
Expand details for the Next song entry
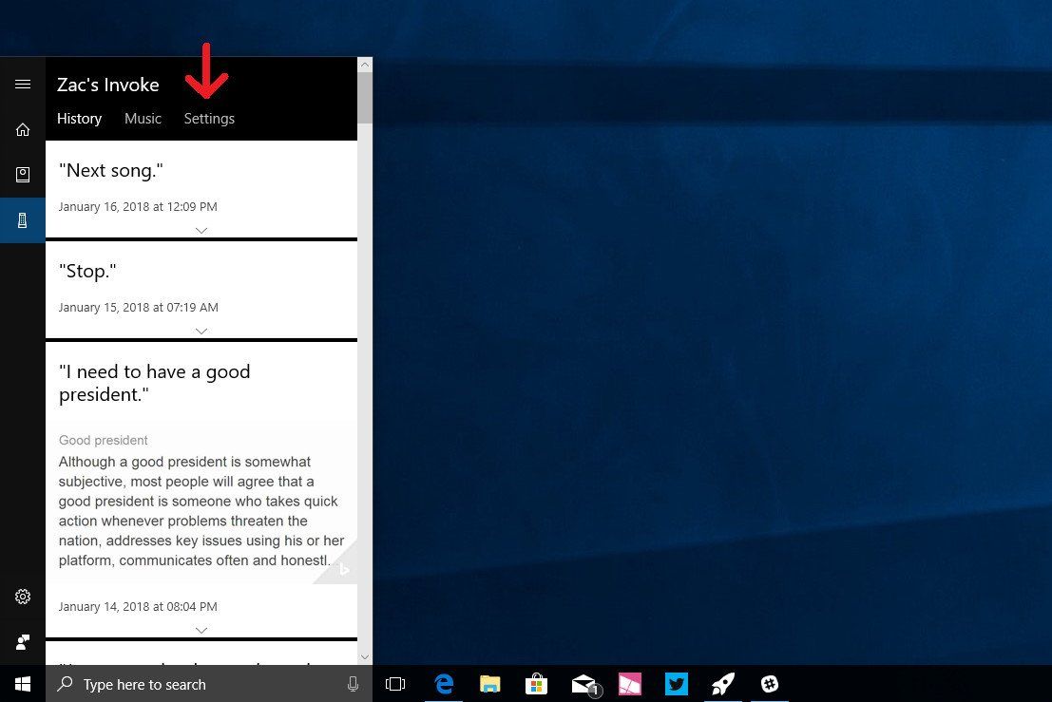(201, 230)
